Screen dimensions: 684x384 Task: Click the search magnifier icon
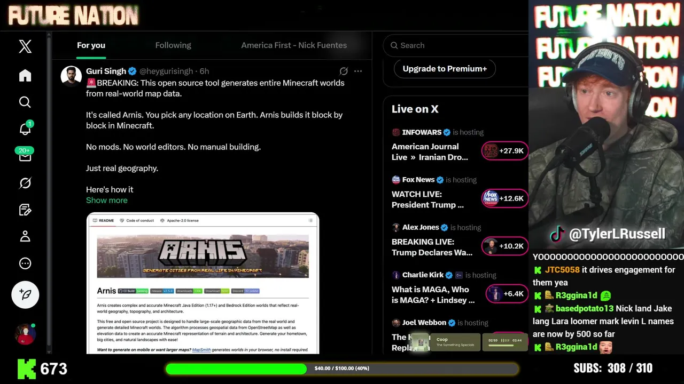[x=394, y=45]
